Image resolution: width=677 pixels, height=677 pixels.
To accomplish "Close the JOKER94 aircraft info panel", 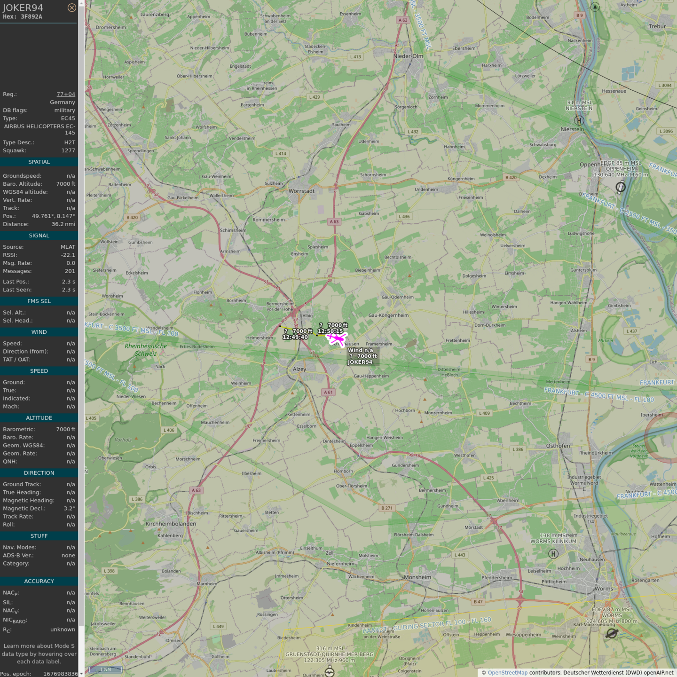I will (x=71, y=8).
